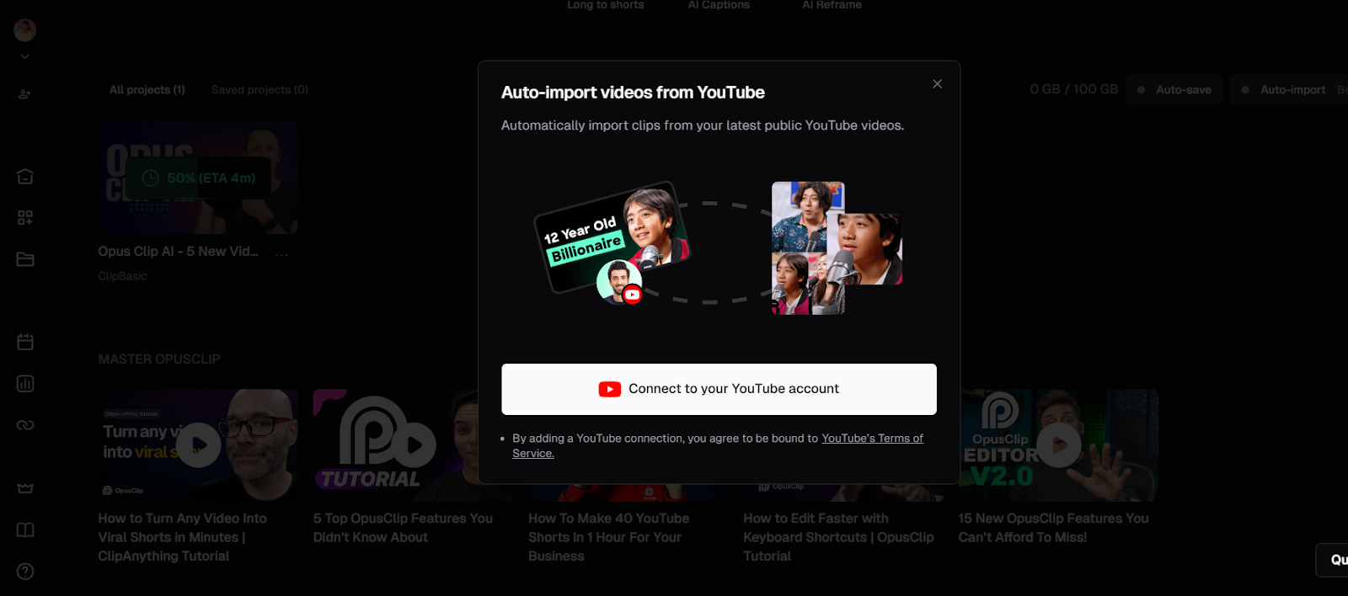Screen dimensions: 1348x596
Task: Select the AI Reframe tab
Action: [832, 5]
